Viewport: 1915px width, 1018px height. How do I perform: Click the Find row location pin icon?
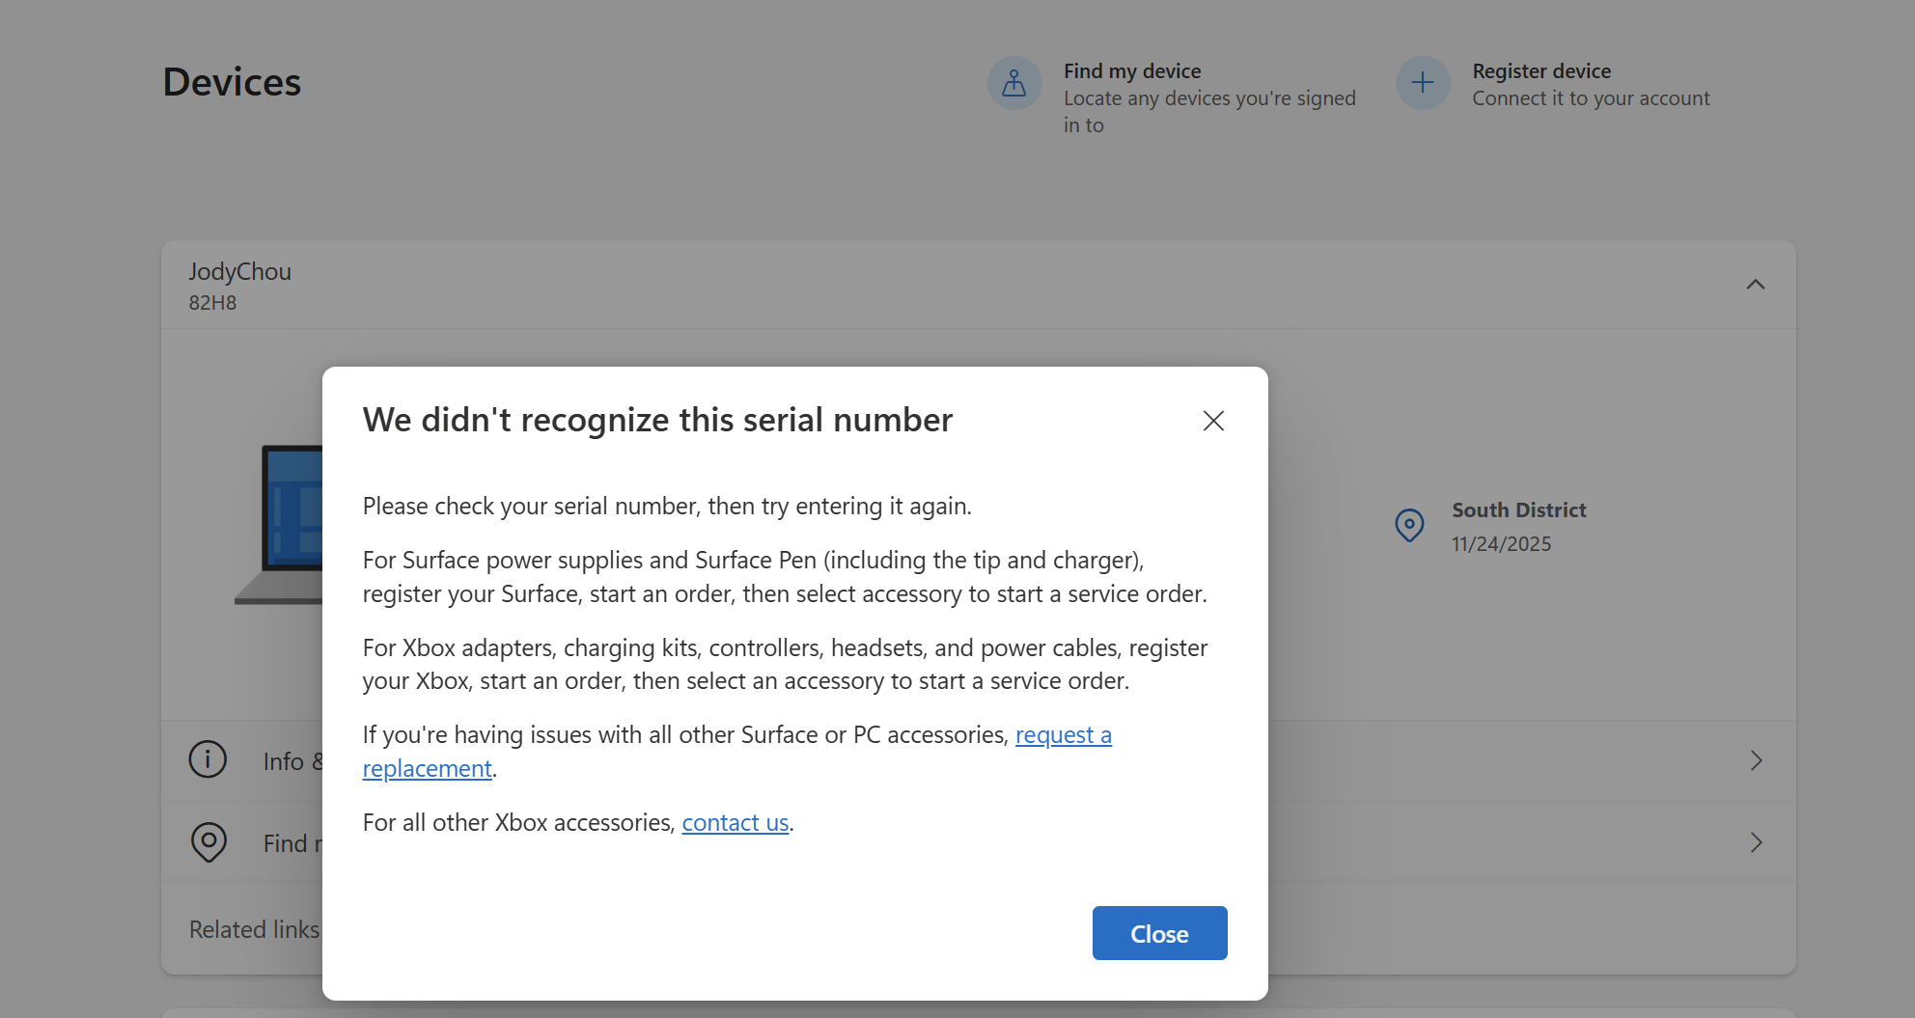208,842
